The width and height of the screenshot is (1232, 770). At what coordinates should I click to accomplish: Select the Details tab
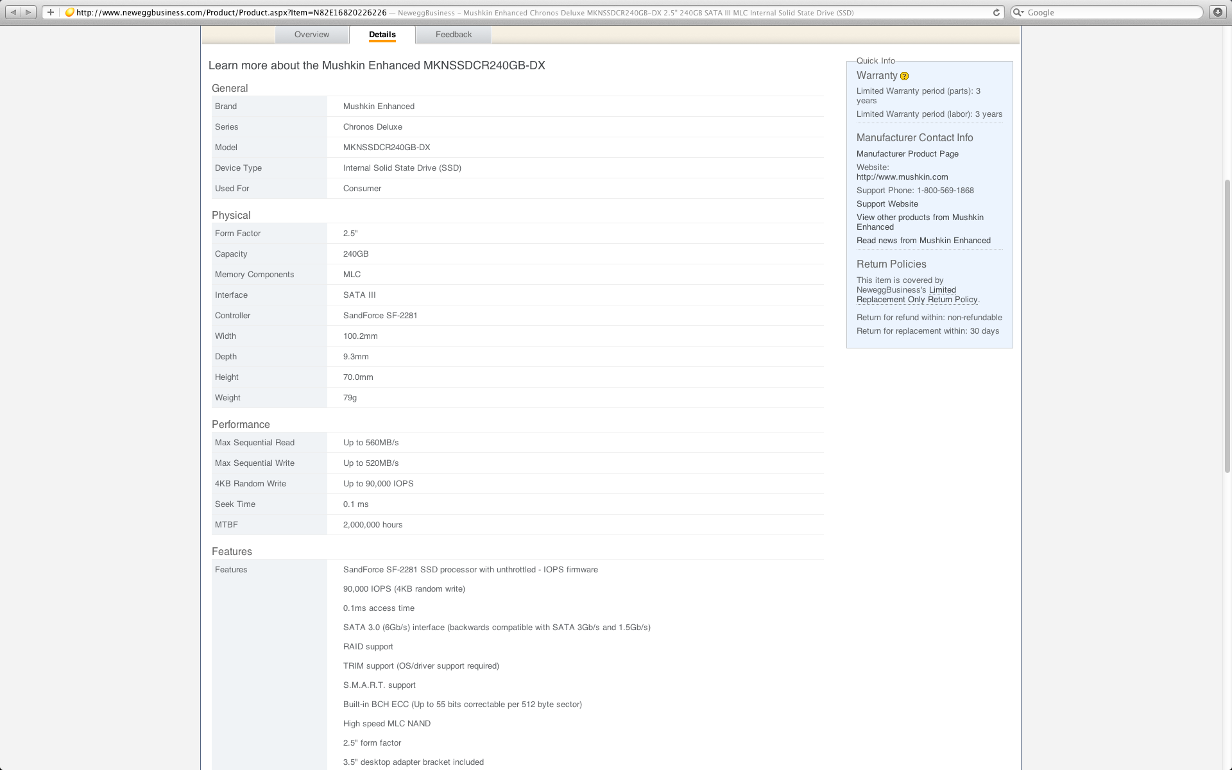click(x=382, y=35)
